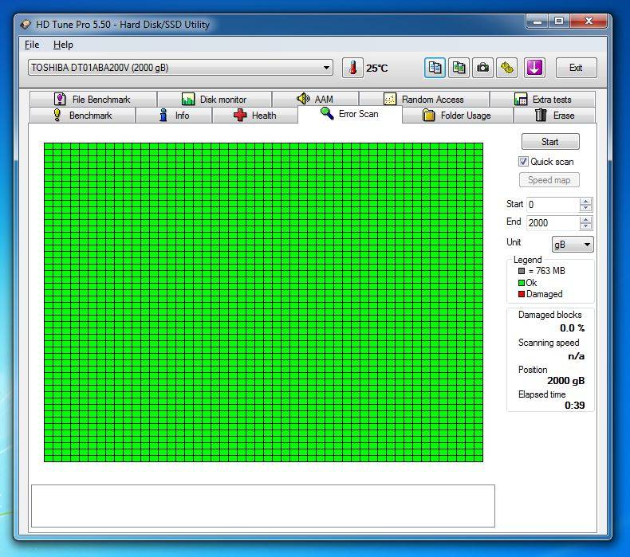Open the Unit gB dropdown

[573, 244]
